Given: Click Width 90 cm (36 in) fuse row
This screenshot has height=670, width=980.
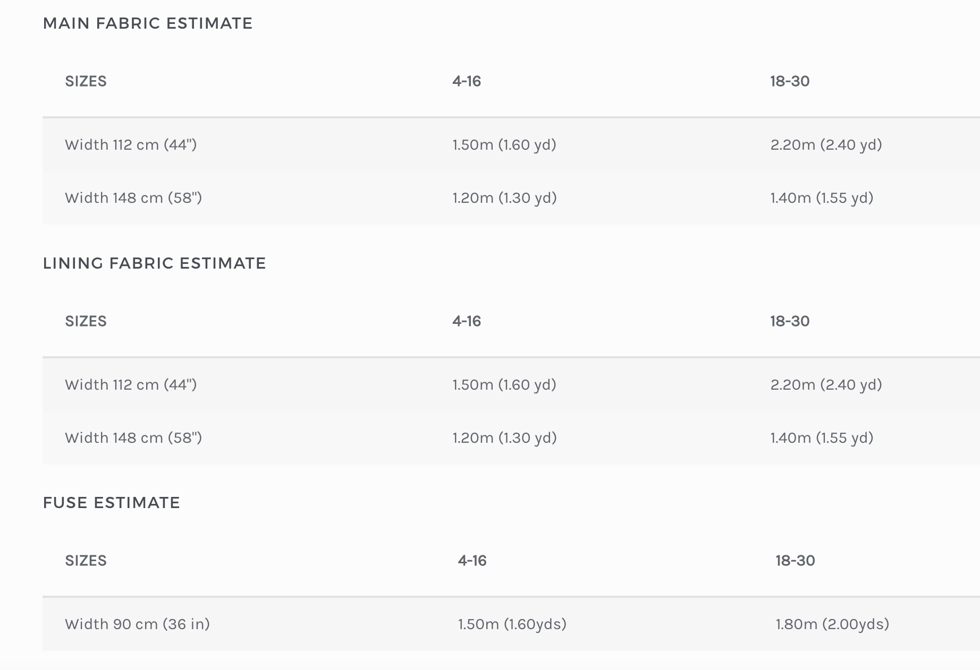Looking at the screenshot, I should [511, 624].
